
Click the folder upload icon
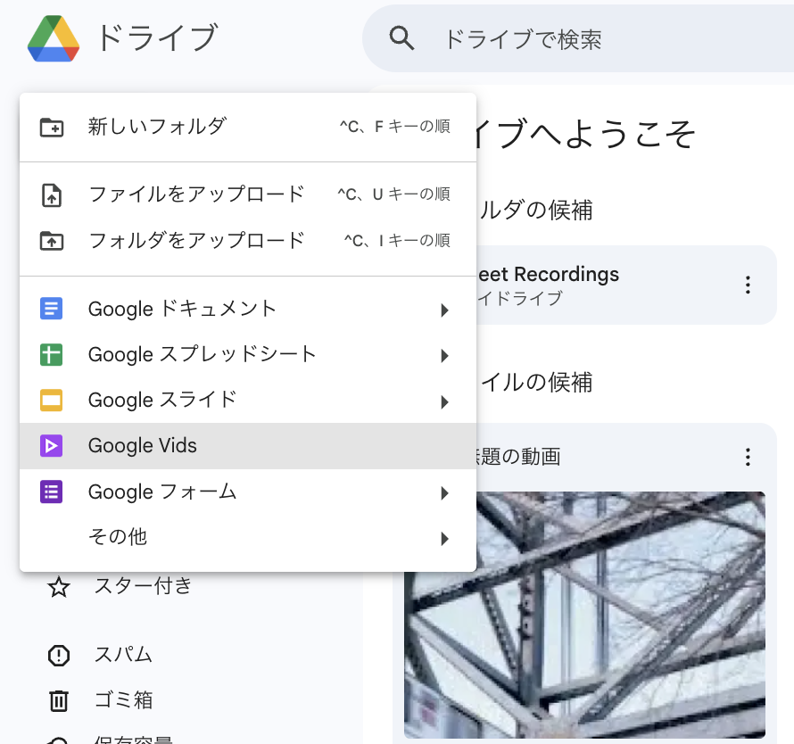(x=52, y=241)
